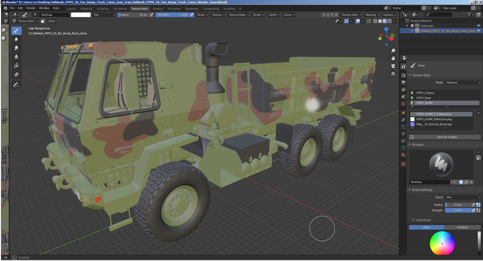Expand Oshkosh truck object in outliner
The width and height of the screenshot is (483, 261).
(412, 31)
